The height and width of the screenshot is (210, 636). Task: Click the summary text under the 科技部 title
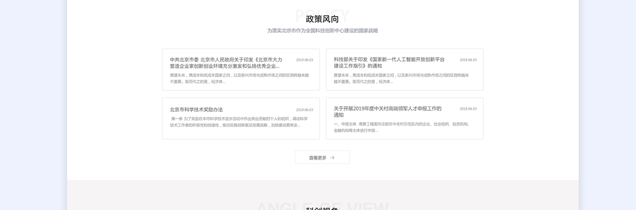click(401, 78)
